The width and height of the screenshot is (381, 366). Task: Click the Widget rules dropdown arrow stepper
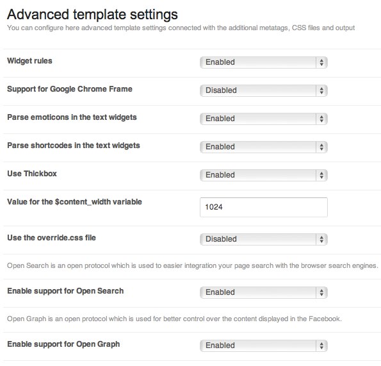tap(321, 62)
